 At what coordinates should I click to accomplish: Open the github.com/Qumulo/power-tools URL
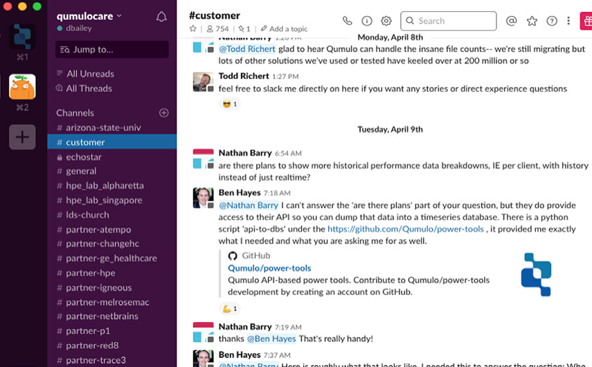pyautogui.click(x=406, y=229)
